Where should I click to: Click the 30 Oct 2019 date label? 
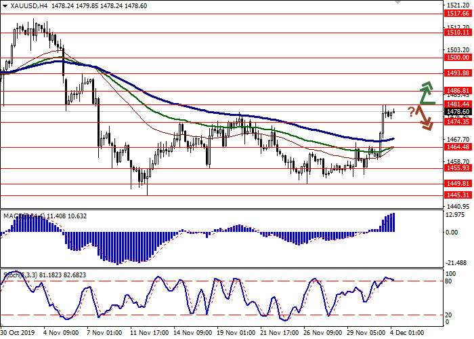(19, 333)
